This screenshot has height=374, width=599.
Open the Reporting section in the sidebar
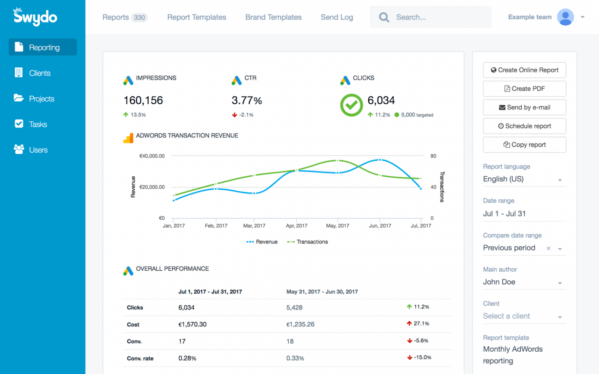point(42,47)
